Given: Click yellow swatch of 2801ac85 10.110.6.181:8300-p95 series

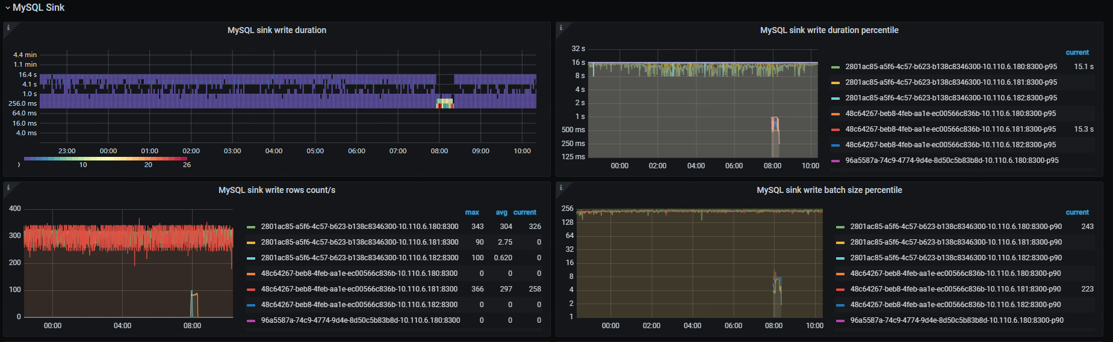Looking at the screenshot, I should click(836, 83).
